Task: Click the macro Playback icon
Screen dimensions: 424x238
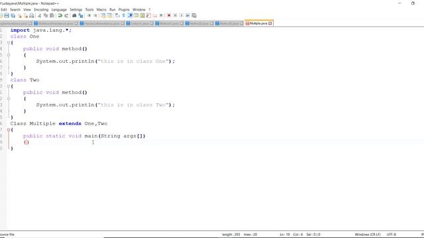Action: click(x=182, y=16)
